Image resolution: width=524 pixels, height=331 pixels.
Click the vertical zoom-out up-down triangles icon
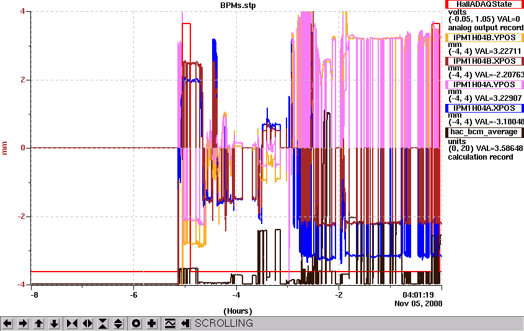tap(118, 324)
